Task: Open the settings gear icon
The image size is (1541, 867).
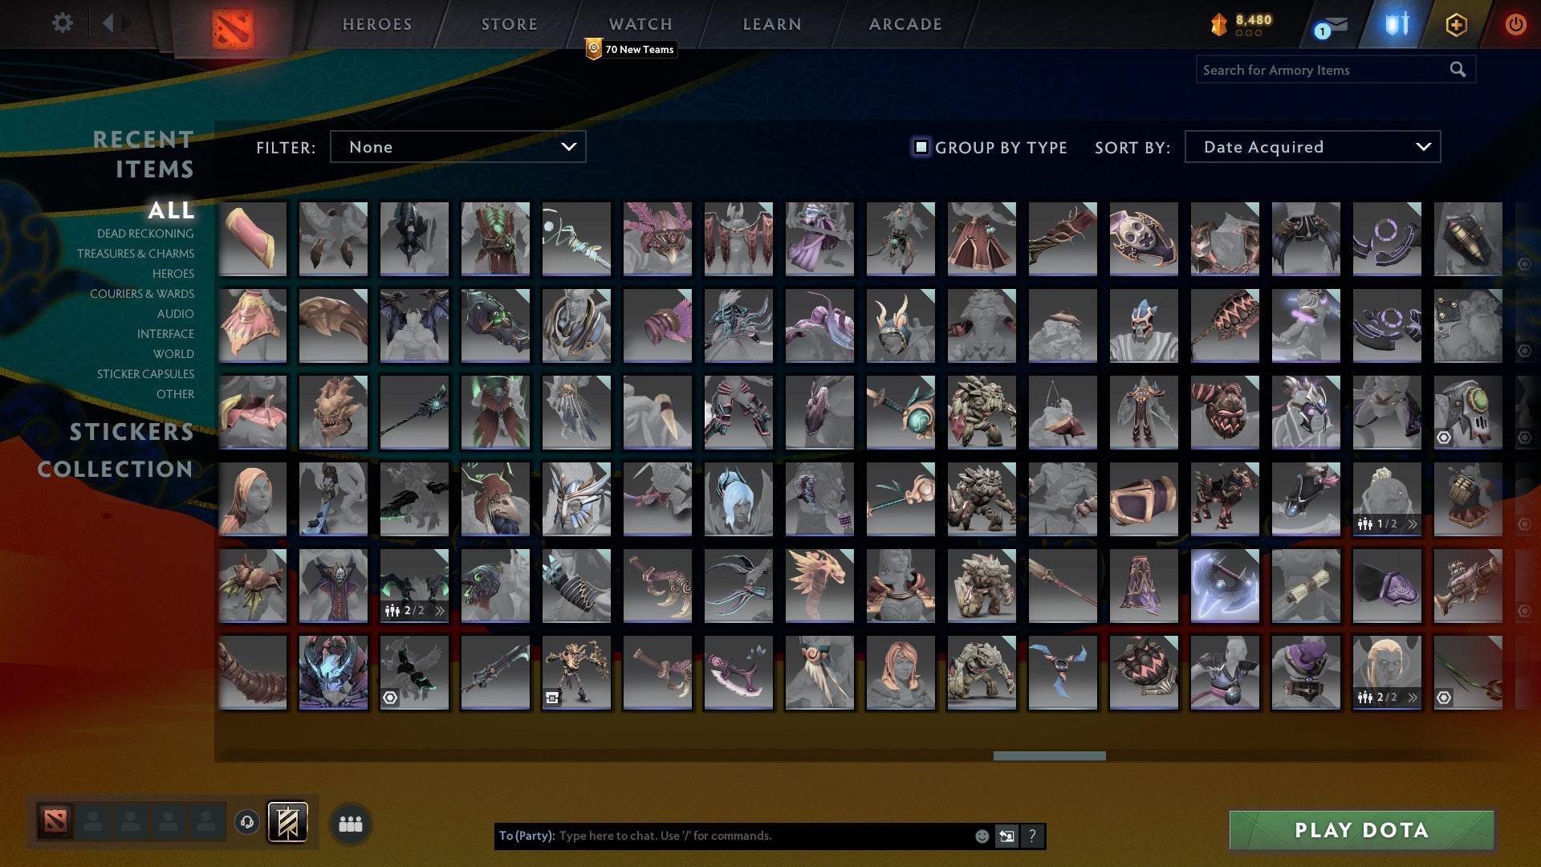Action: (62, 23)
